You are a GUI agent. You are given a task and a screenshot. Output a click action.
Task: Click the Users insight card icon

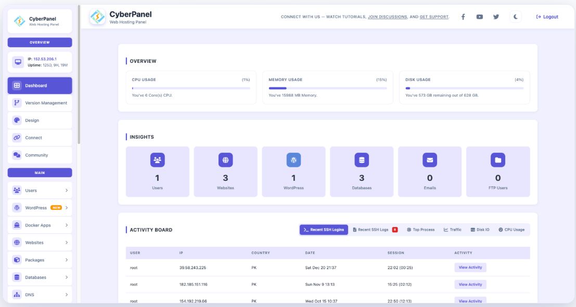157,160
